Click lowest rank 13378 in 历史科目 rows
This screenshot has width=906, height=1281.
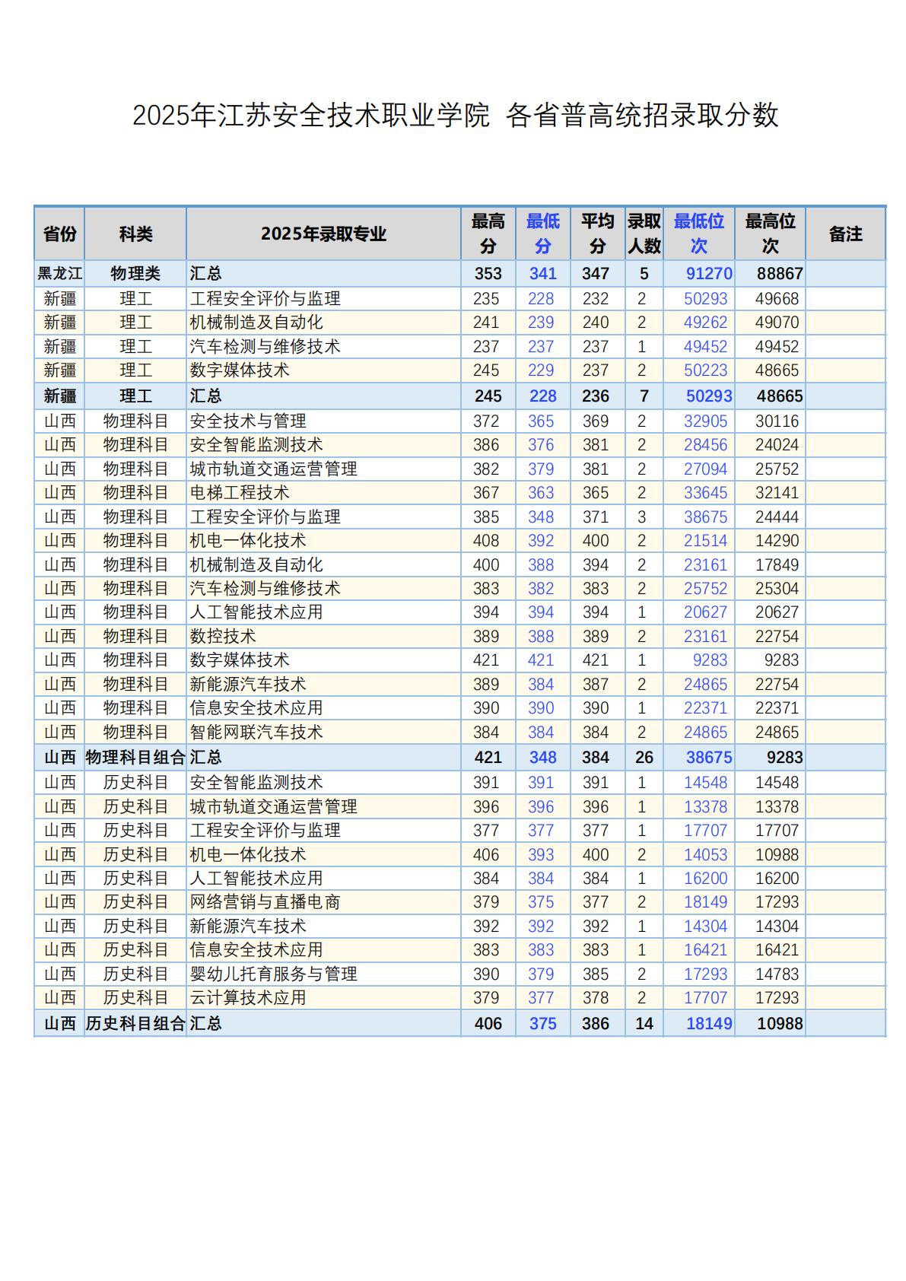(x=705, y=807)
